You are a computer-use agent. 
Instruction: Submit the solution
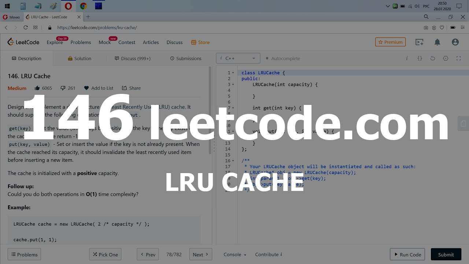[446, 254]
